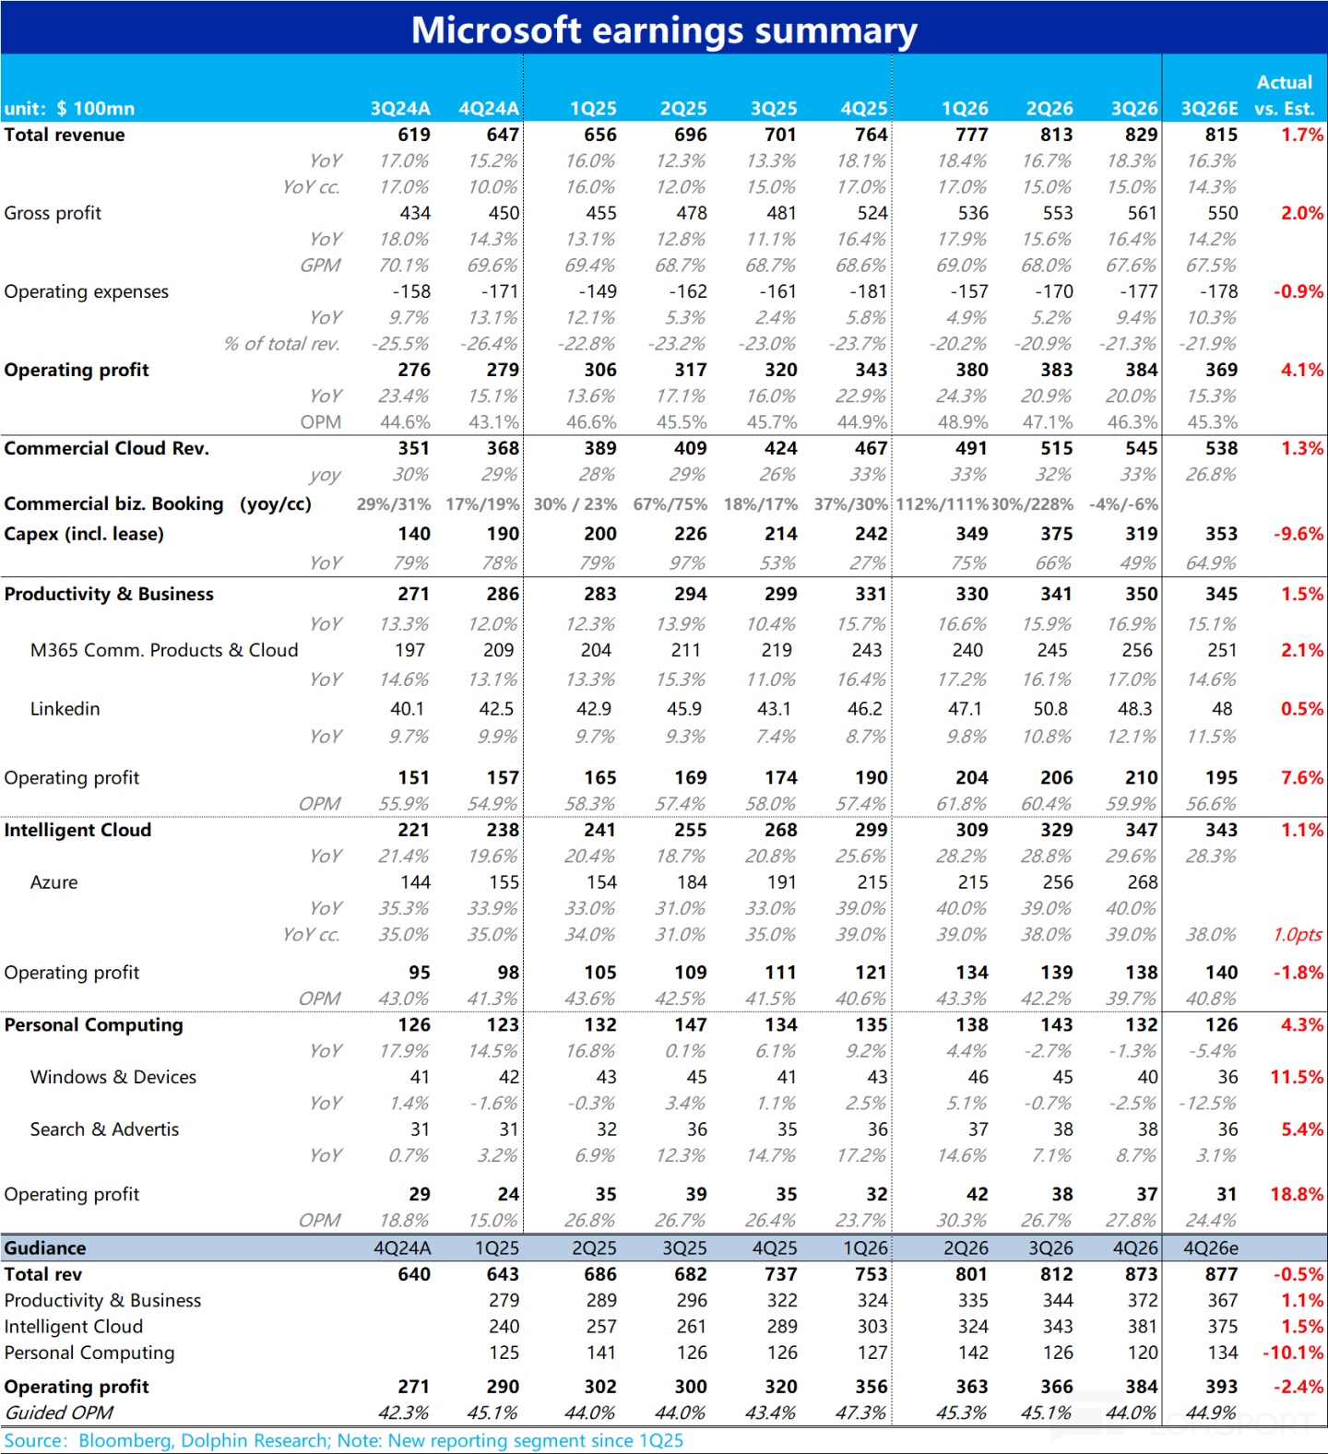Click the 'Microsoft earnings summary' title banner
Image resolution: width=1328 pixels, height=1454 pixels.
(x=664, y=30)
